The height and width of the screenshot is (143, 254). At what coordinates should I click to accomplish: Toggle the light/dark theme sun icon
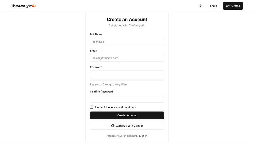[x=200, y=6]
